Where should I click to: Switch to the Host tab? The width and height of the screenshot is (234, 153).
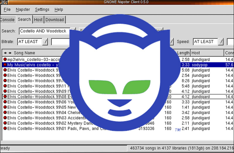point(38,20)
